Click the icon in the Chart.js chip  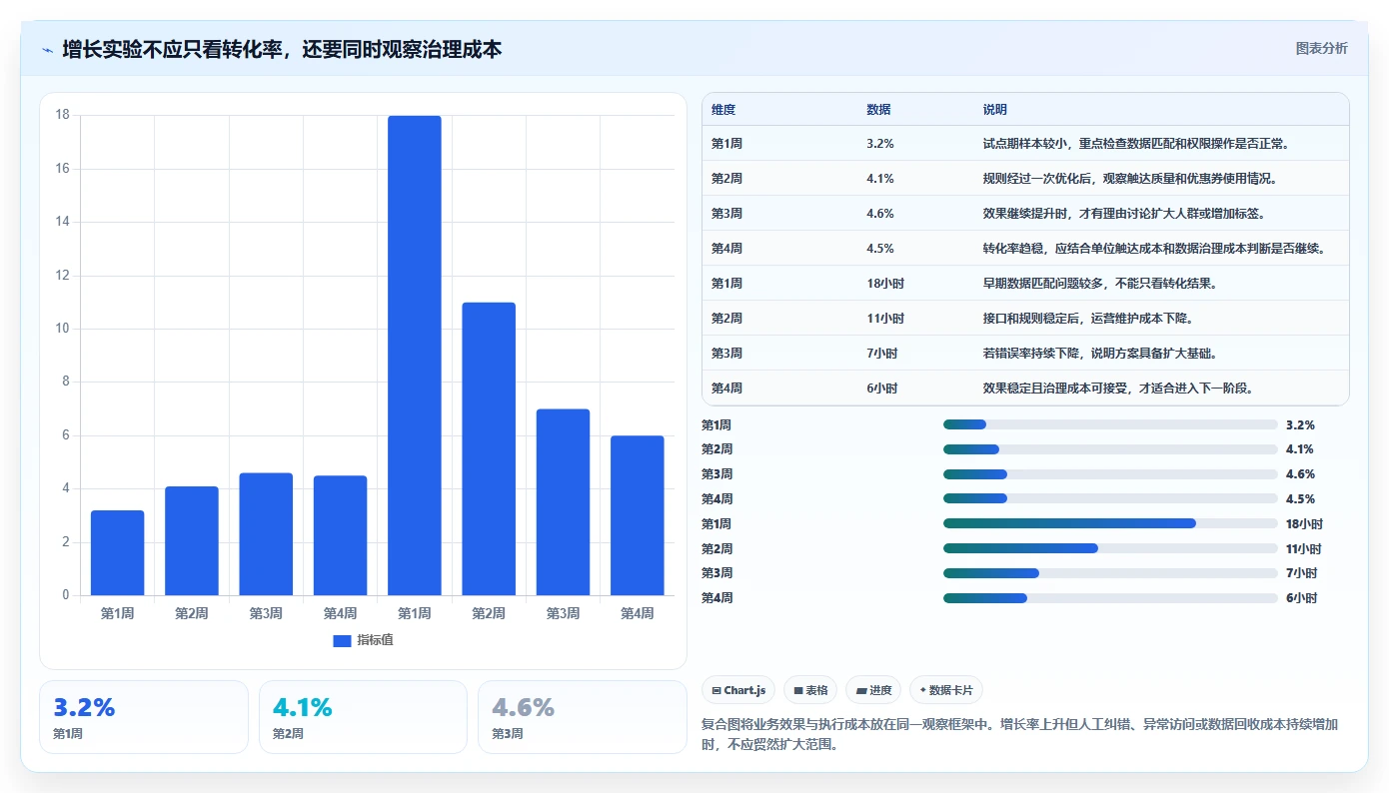tap(716, 690)
